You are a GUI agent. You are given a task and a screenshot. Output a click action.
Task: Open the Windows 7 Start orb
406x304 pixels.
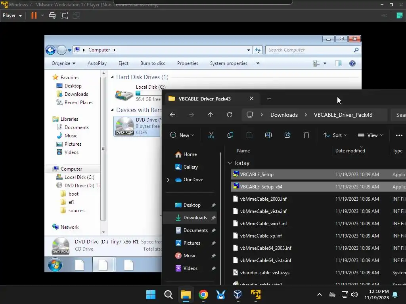55,265
